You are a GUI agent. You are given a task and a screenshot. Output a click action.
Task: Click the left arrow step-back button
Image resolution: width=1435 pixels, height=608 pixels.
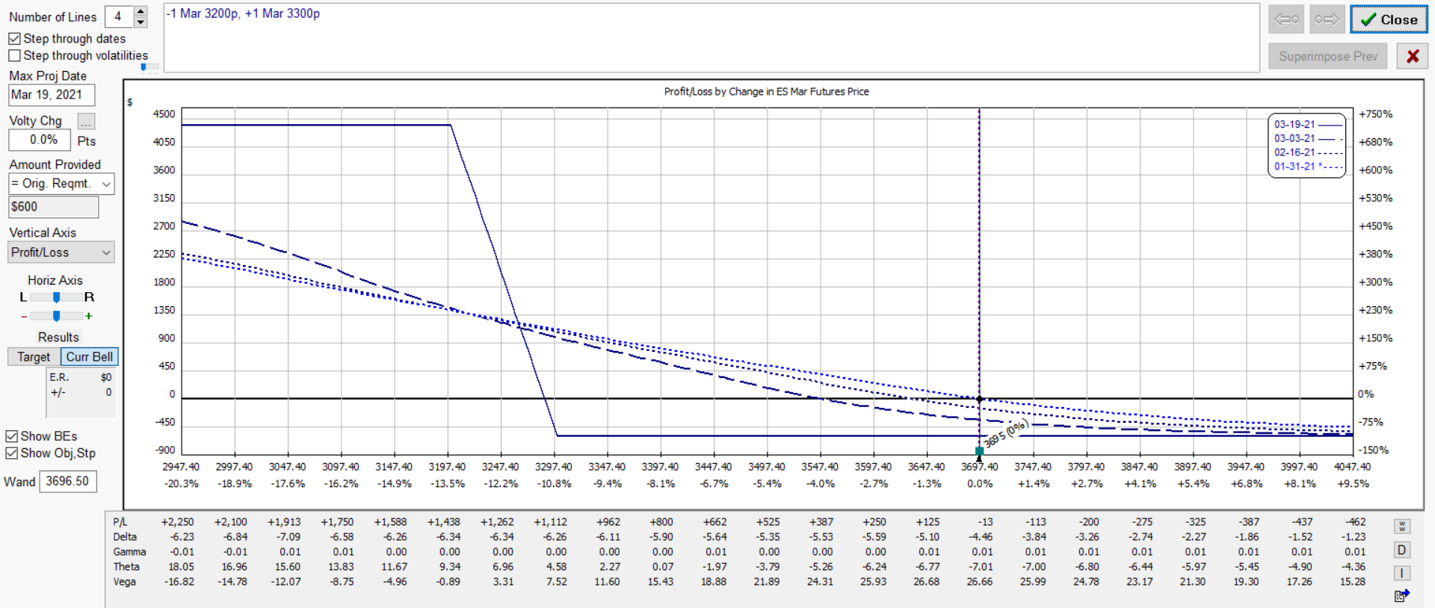1286,19
